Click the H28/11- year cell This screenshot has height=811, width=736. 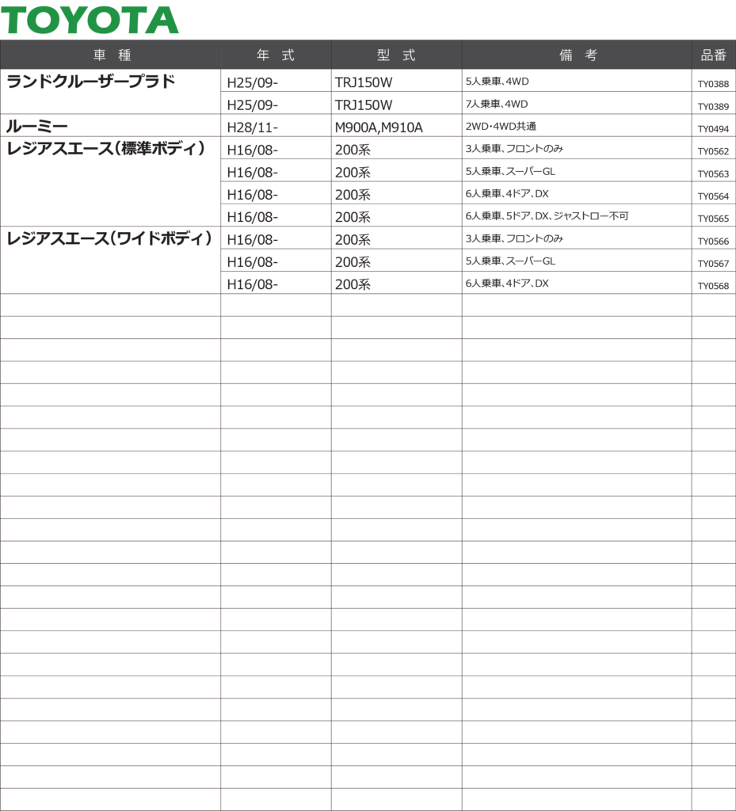252,127
